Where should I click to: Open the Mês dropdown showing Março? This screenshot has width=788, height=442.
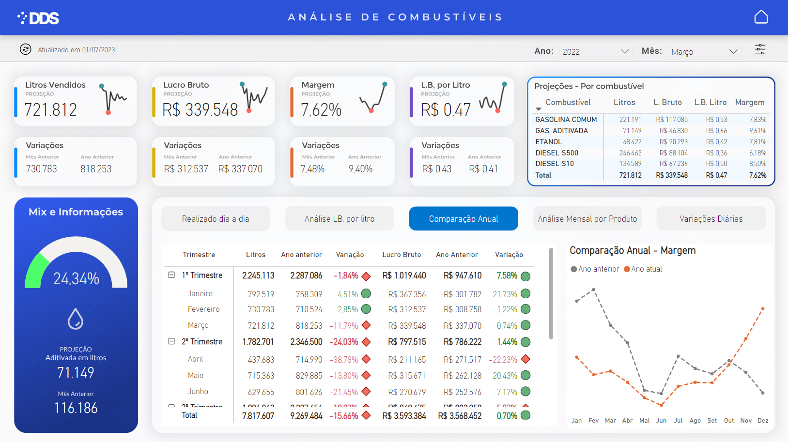[704, 51]
